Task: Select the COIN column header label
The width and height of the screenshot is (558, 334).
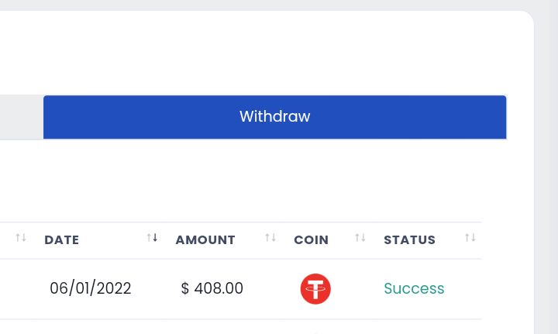Action: click(x=311, y=239)
